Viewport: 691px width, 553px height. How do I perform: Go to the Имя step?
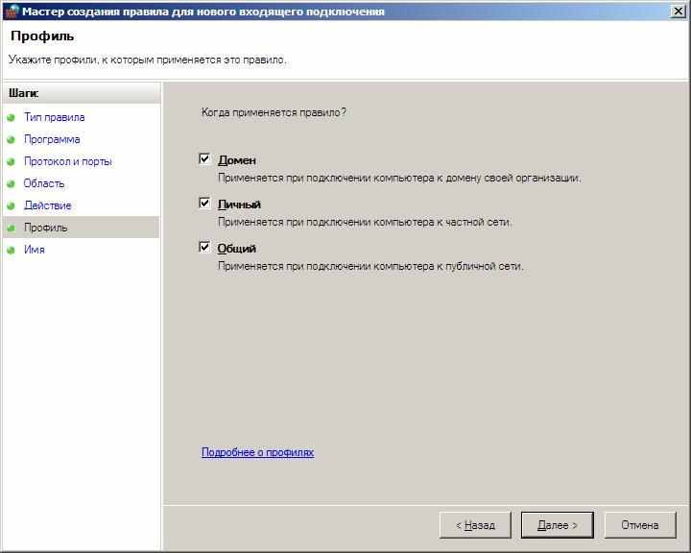(x=35, y=250)
